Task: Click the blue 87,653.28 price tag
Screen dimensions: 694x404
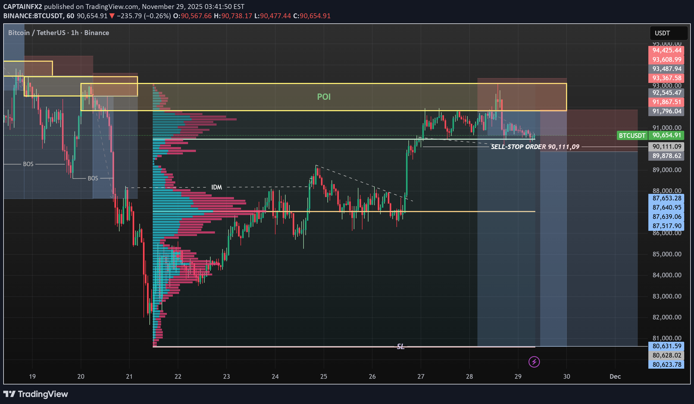Action: tap(666, 198)
